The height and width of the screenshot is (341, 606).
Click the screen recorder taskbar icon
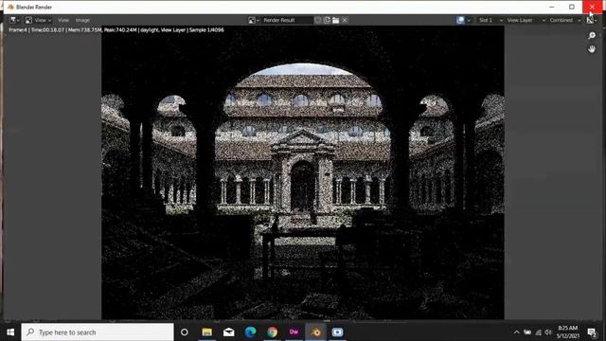(x=337, y=332)
